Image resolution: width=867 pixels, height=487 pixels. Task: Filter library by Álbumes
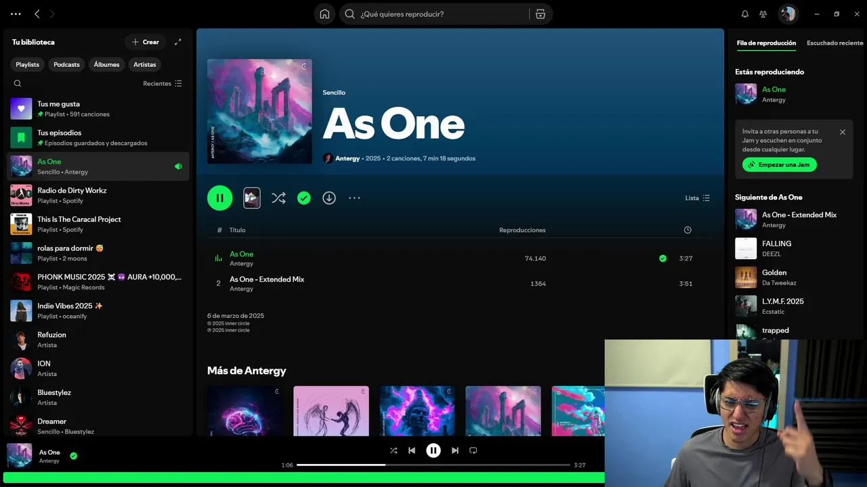click(106, 64)
